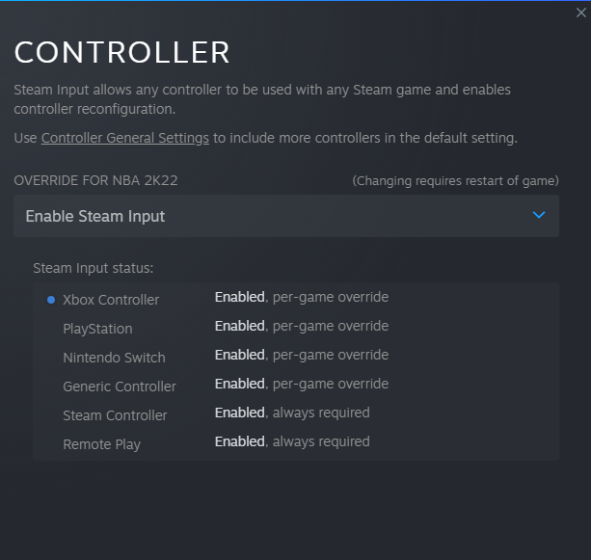Click Generic Controller's Enabled per-game override status
This screenshot has width=591, height=560.
tap(302, 384)
